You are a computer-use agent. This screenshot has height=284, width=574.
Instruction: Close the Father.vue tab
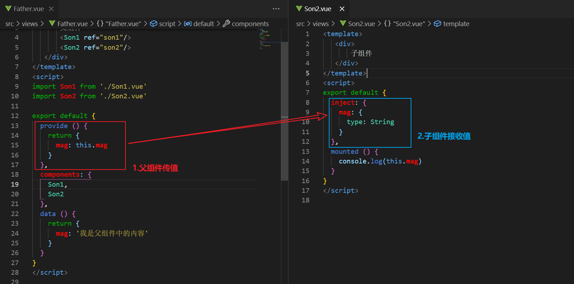click(x=51, y=9)
